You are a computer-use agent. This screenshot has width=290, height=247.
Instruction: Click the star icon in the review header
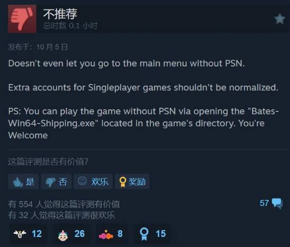click(279, 19)
